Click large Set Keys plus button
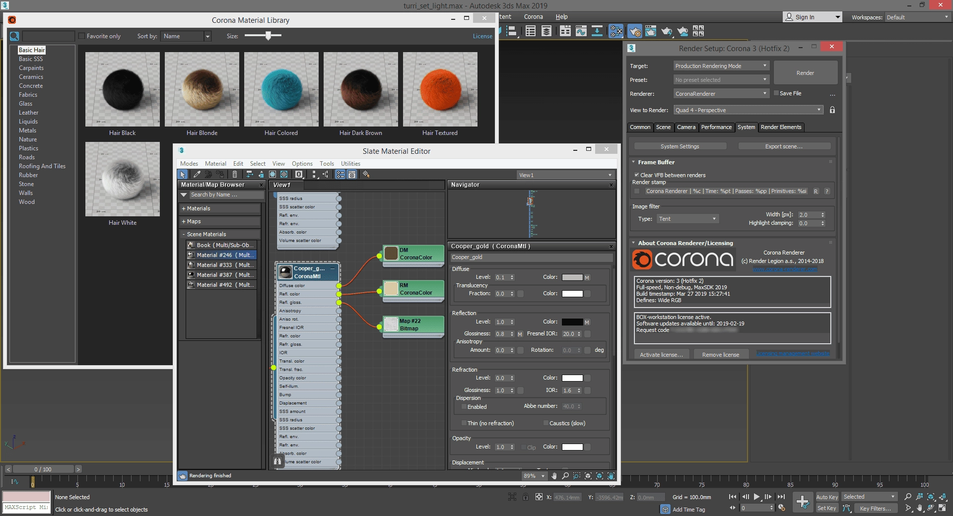Viewport: 953px width, 516px height. [x=802, y=502]
